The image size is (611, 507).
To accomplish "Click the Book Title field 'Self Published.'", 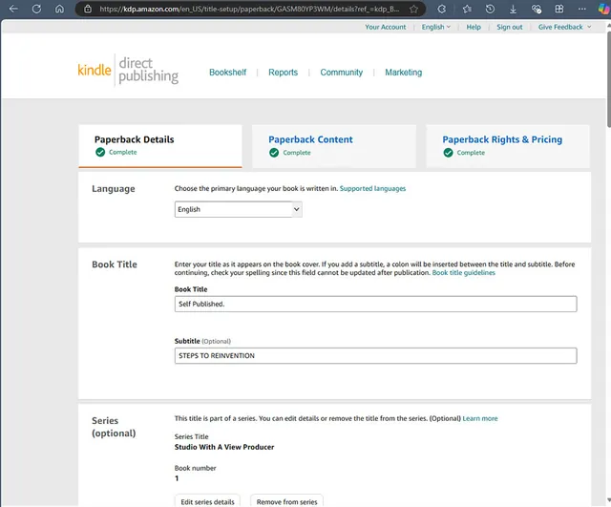I will [x=375, y=304].
